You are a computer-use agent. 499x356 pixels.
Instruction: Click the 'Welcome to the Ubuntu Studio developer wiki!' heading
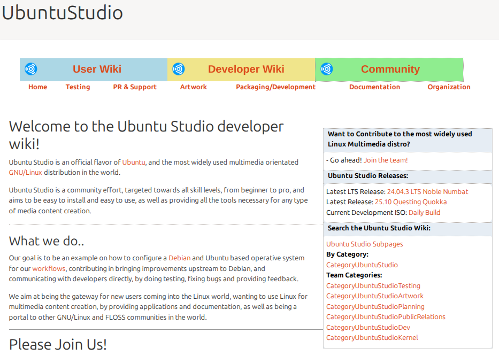point(146,135)
